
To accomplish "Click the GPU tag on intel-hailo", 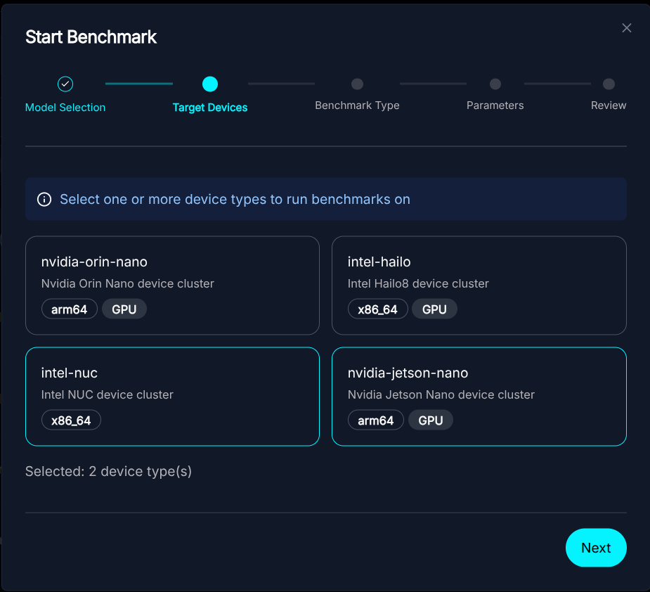I will (434, 309).
